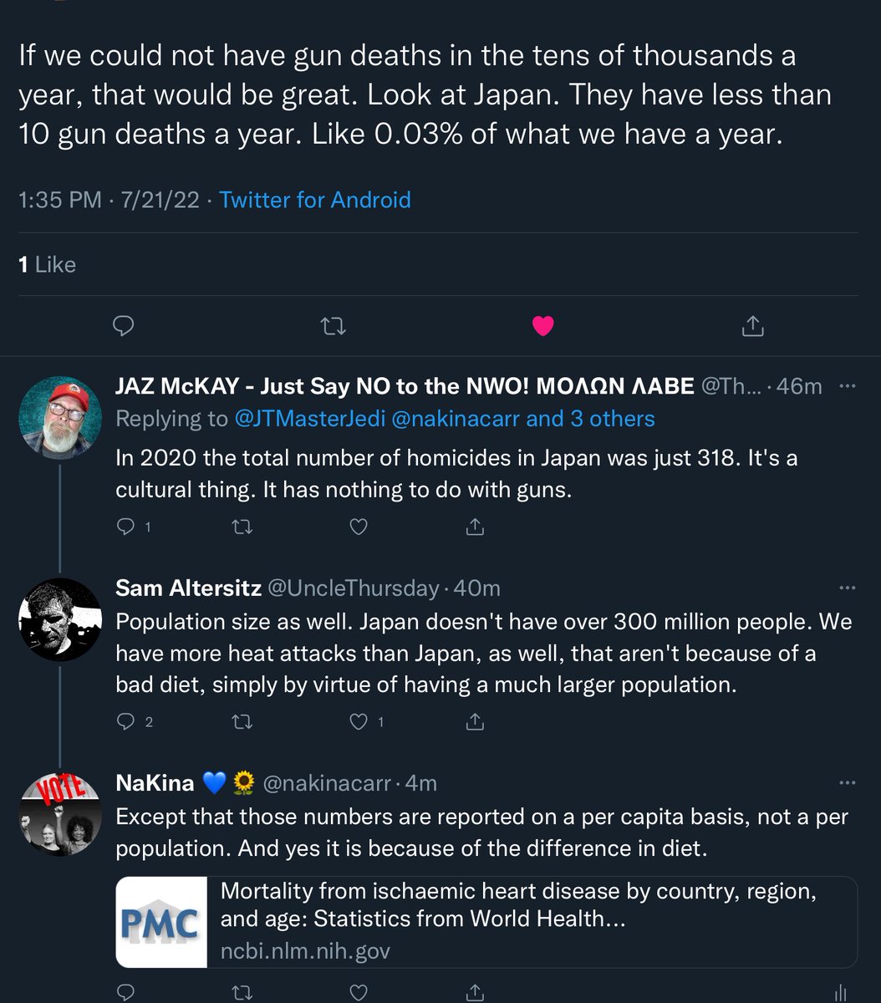This screenshot has height=1003, width=881.
Task: View the 1 Like list
Action: tap(47, 265)
